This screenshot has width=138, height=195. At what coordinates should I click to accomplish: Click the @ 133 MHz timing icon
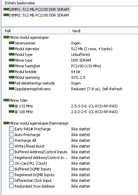(x=11, y=106)
